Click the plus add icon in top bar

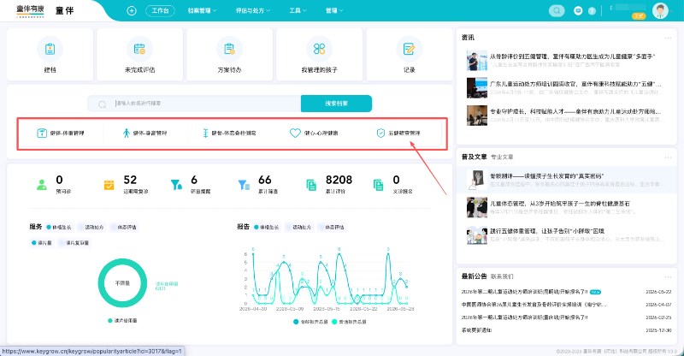(132, 11)
